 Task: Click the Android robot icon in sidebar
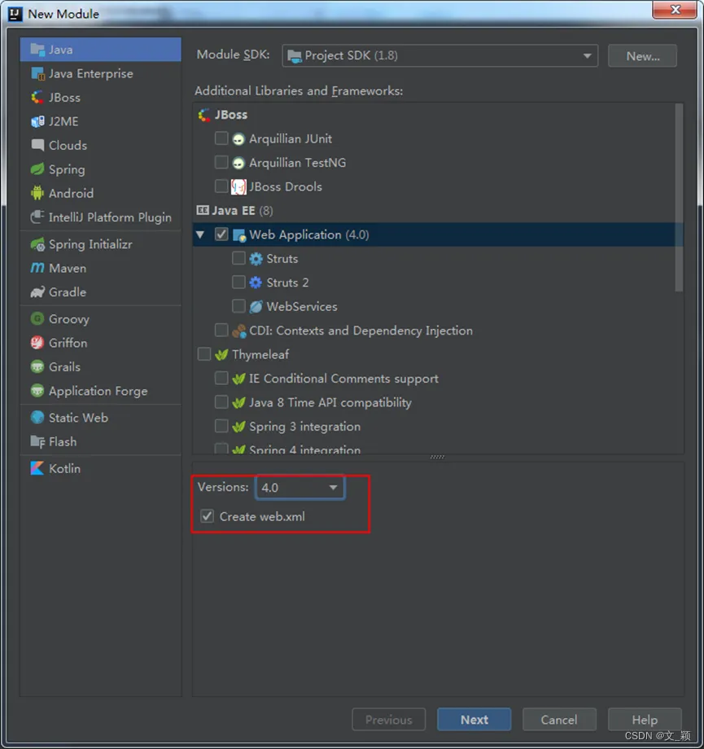coord(37,193)
